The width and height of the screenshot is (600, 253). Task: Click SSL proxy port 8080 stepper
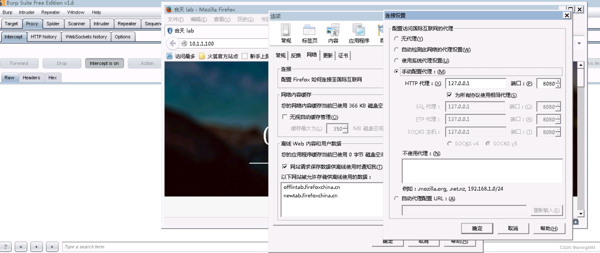(x=558, y=107)
